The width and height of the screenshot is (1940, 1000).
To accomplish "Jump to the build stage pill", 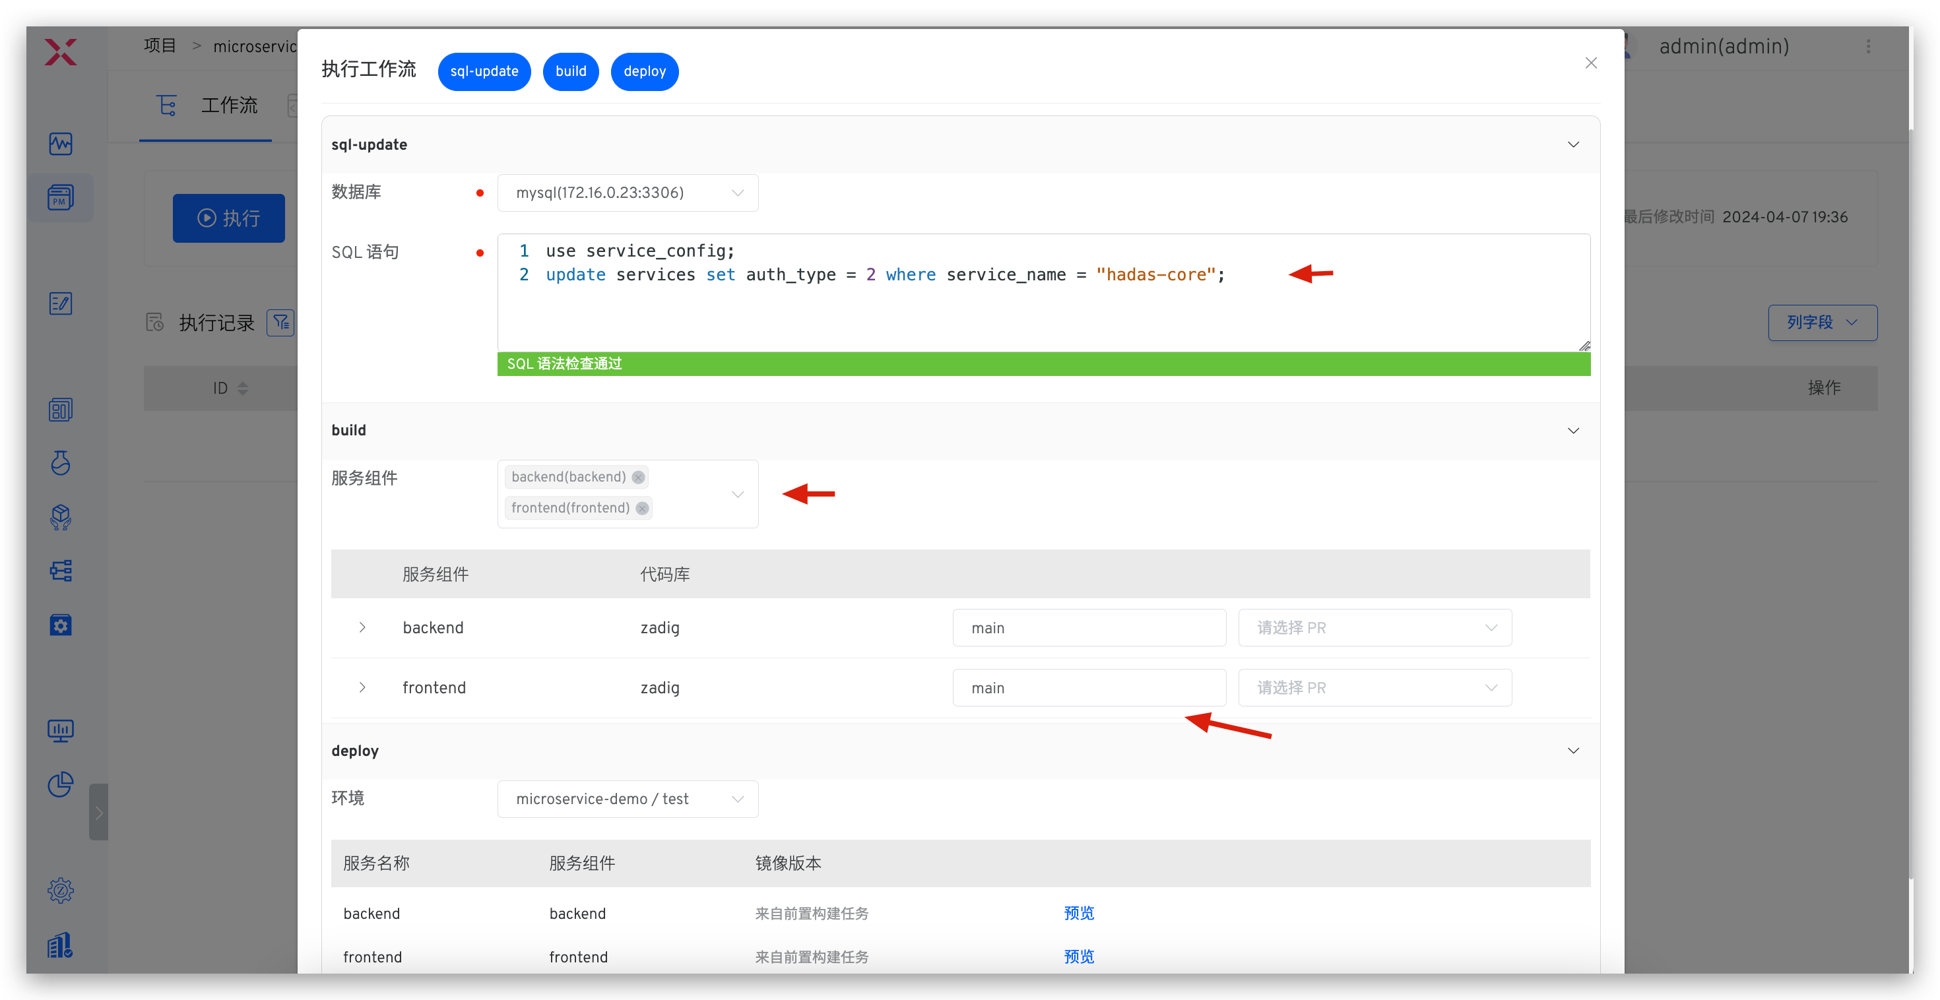I will 571,71.
